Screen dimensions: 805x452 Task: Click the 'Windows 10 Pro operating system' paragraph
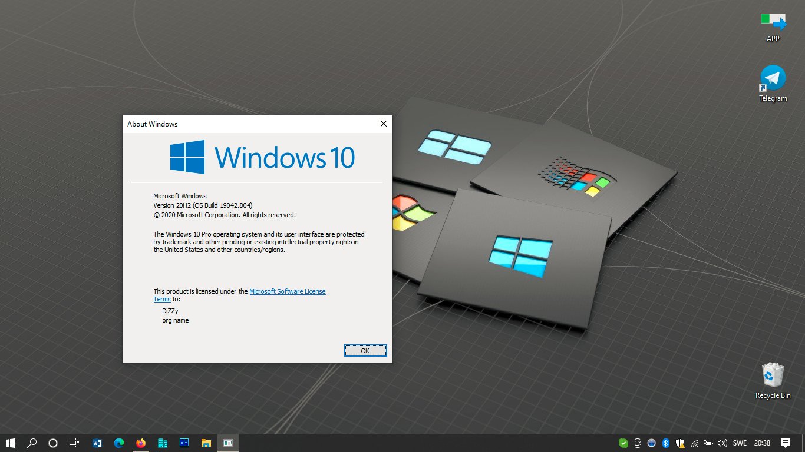tap(259, 242)
